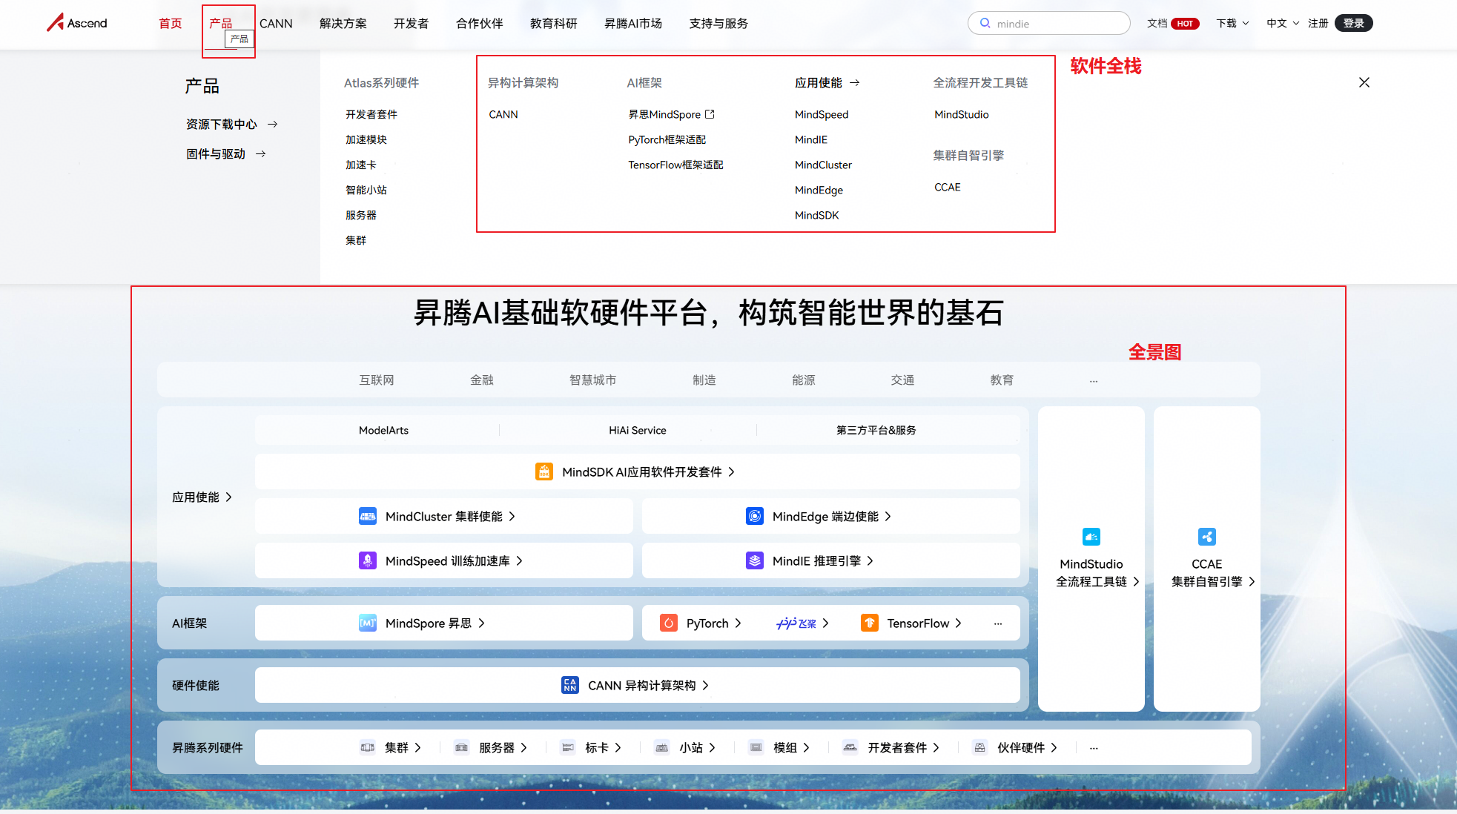Click the MindEdge 端边使能 icon

point(755,516)
